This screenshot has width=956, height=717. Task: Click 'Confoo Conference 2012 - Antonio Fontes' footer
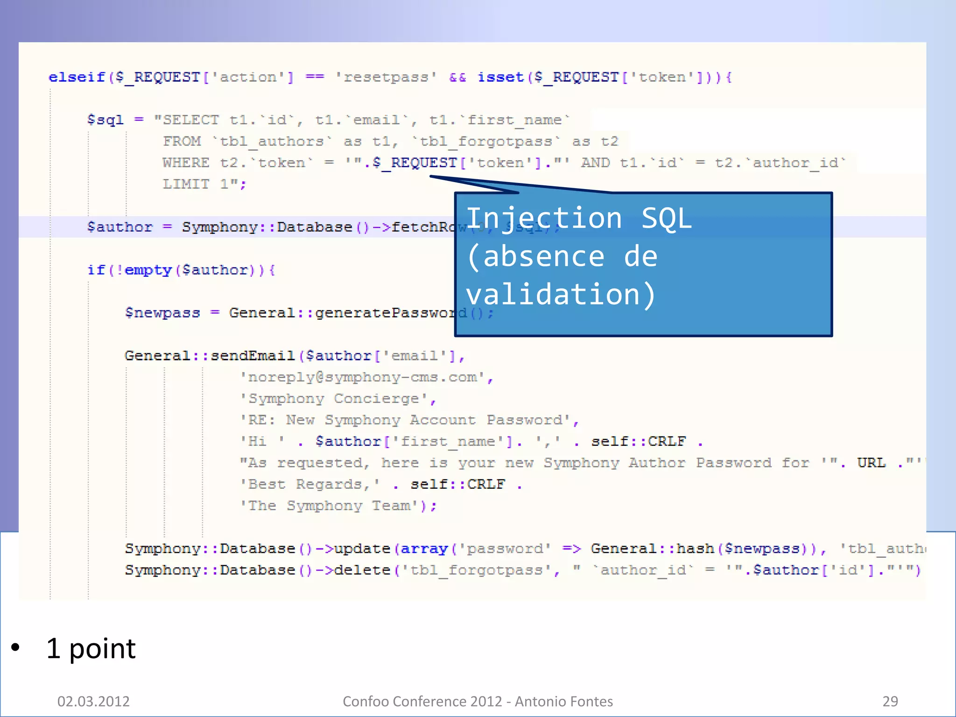[x=478, y=701]
